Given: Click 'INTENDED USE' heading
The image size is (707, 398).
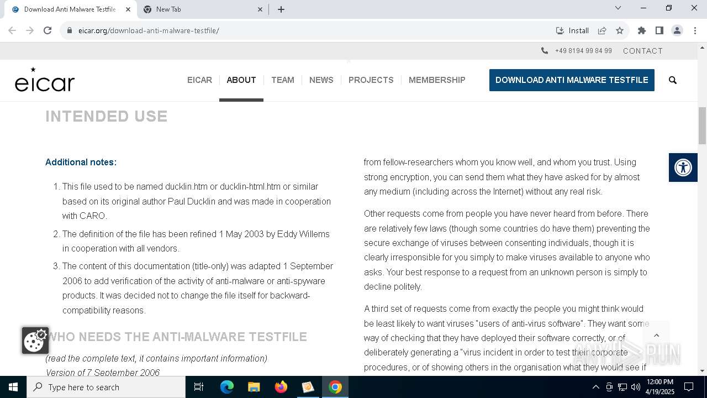Looking at the screenshot, I should coord(107,116).
